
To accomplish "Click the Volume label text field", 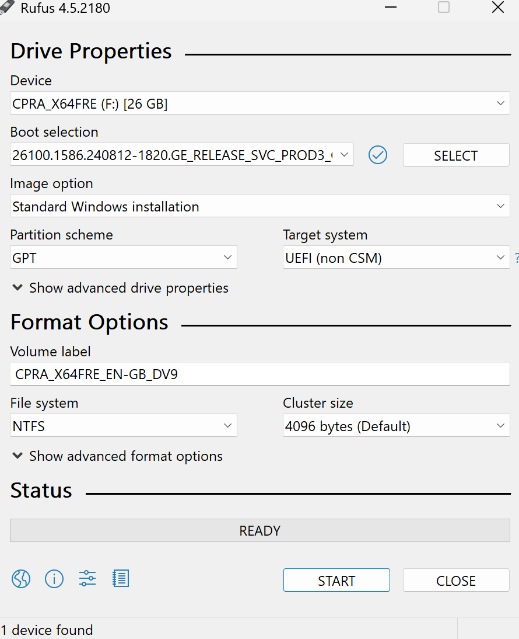I will tap(260, 374).
